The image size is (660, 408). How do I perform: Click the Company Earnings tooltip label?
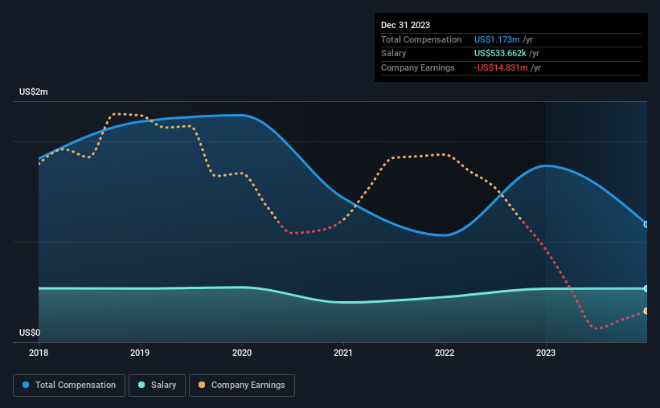(x=417, y=67)
